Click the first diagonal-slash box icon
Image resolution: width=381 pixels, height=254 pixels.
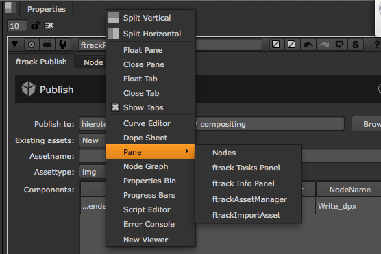[276, 45]
